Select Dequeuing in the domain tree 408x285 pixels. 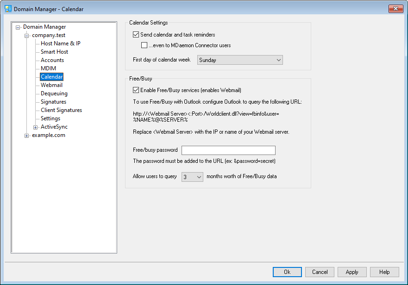click(x=54, y=93)
